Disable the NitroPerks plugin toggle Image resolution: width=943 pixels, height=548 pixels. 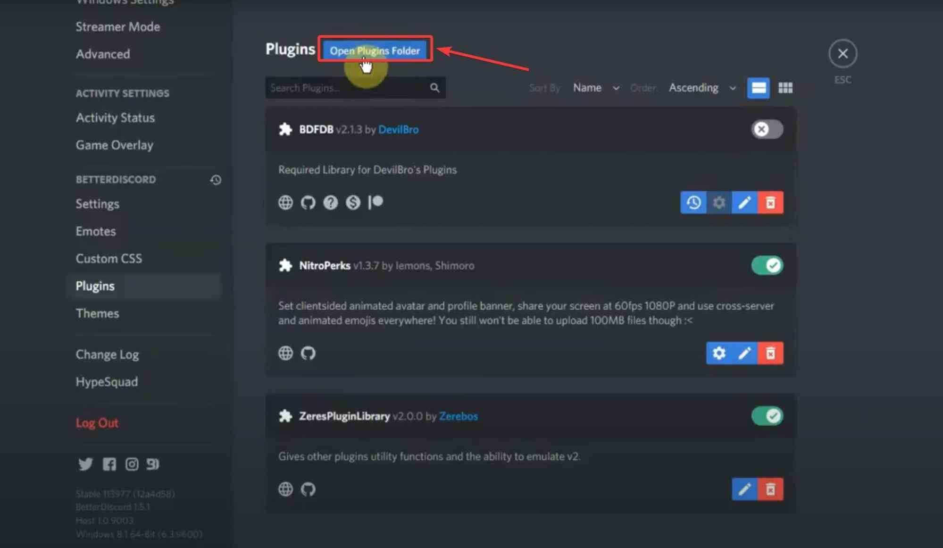[767, 265]
